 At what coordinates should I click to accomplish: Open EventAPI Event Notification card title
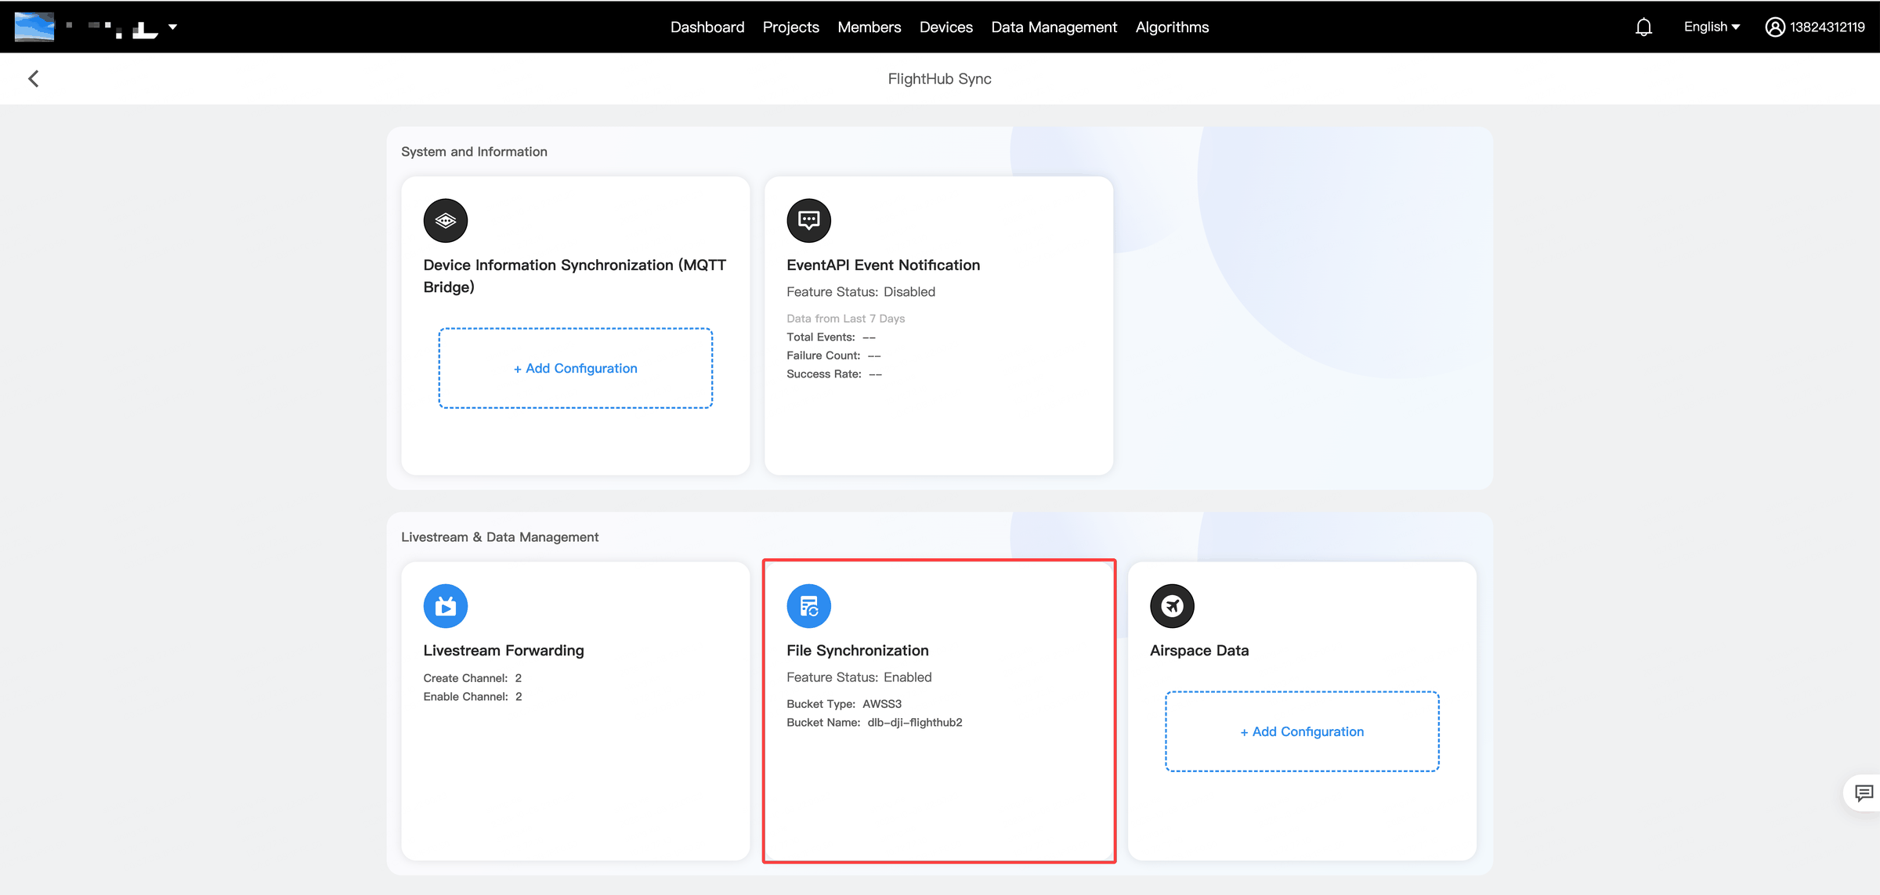click(883, 265)
